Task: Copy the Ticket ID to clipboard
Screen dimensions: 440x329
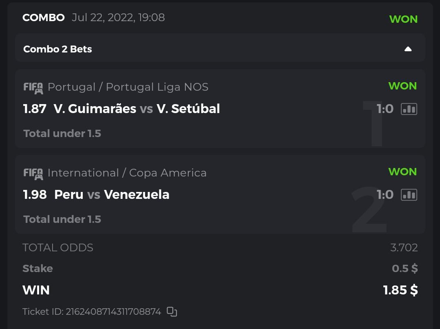Action: tap(172, 312)
